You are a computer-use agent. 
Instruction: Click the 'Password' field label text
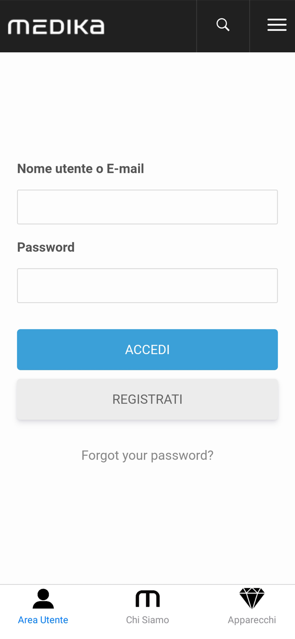click(46, 247)
